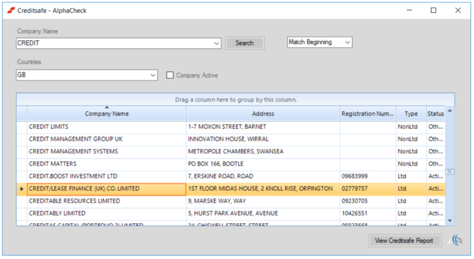
Task: Click the bird logo beside View Creditsafe Report
Action: (x=455, y=240)
